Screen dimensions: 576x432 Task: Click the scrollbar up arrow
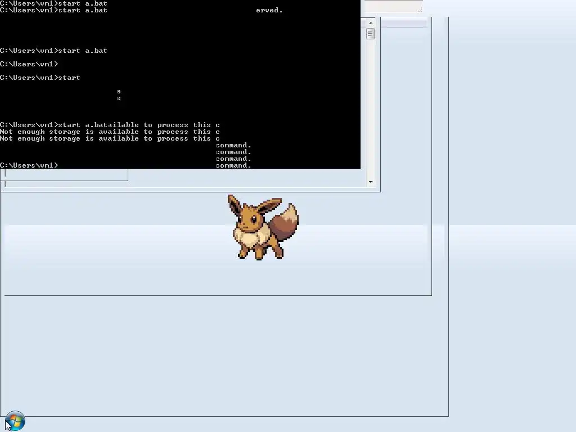pos(370,23)
